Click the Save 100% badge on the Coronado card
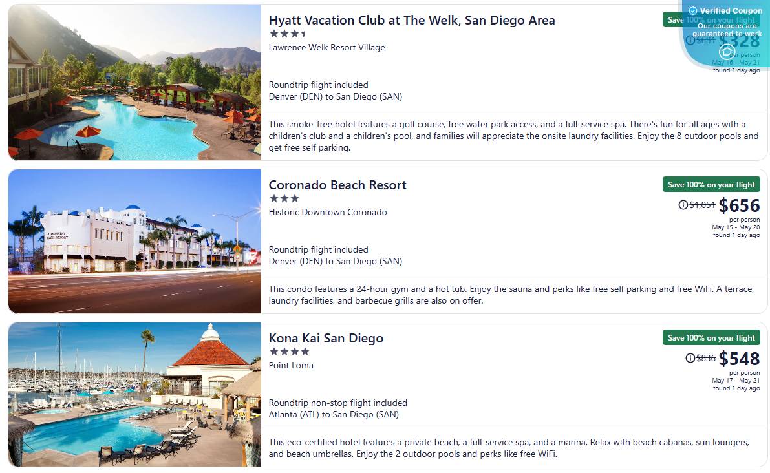This screenshot has width=770, height=473. 711,184
